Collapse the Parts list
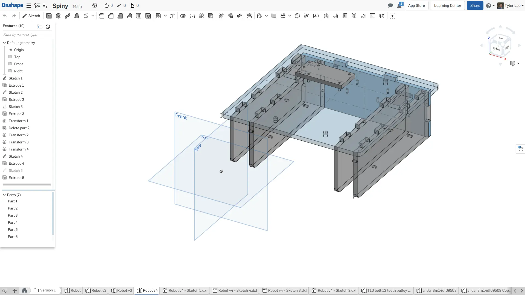 pos(4,195)
